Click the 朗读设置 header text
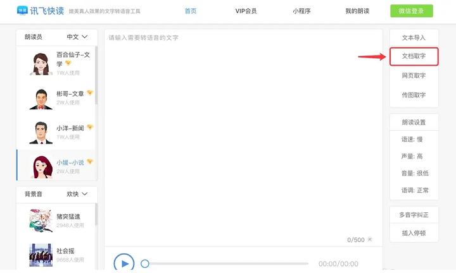 tap(414, 123)
